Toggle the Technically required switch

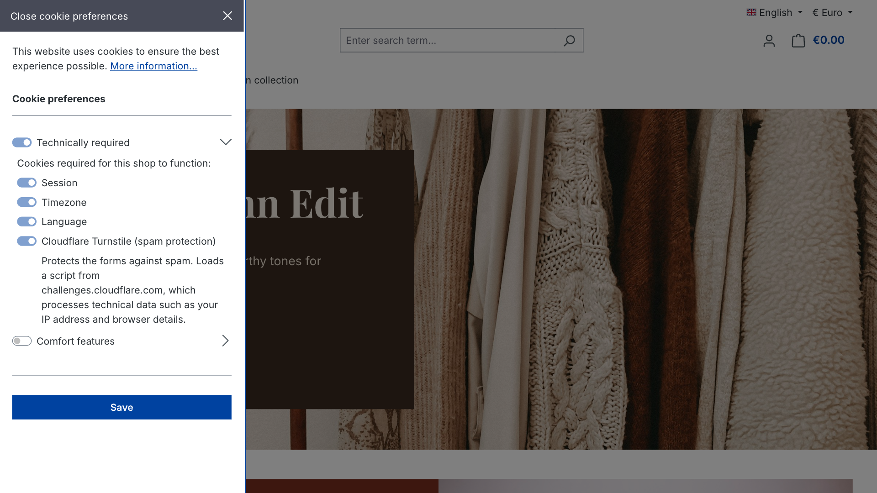point(22,143)
